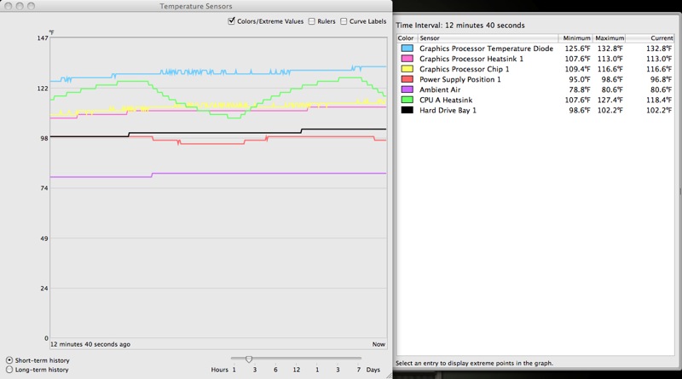
Task: Click the 102.2°F current Hard Drive value
Action: click(658, 111)
